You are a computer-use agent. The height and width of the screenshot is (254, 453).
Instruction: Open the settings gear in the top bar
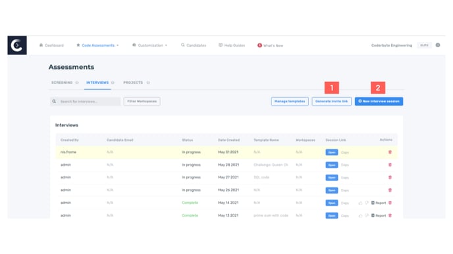pos(438,45)
